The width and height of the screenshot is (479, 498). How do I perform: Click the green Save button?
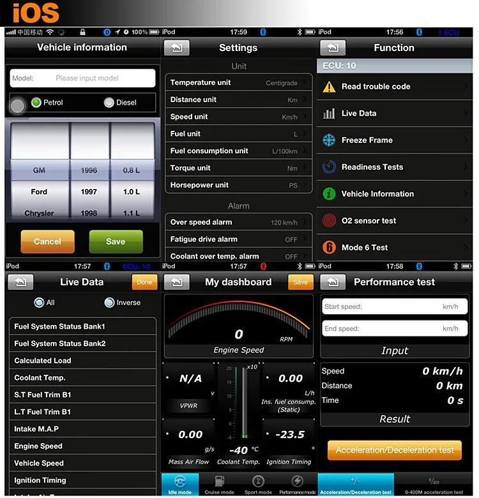click(116, 242)
